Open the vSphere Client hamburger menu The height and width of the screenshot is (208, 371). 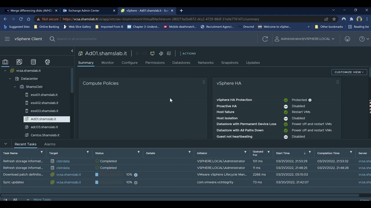(7, 39)
